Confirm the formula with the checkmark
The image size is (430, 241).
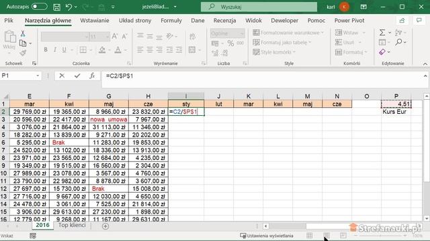click(77, 76)
